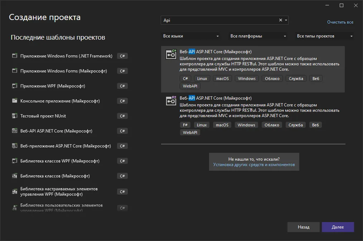This screenshot has height=241, width=363.
Task: Click the Библиотека пользовательских элементов icon
Action: pyautogui.click(x=15, y=208)
